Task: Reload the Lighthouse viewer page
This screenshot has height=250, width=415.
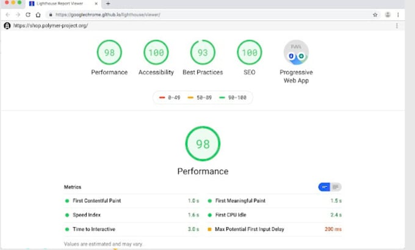Action: pyautogui.click(x=28, y=15)
